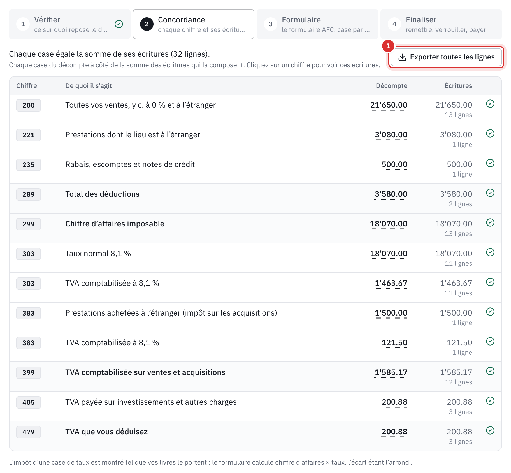The image size is (511, 473).
Task: Click the download icon in the export button
Action: click(402, 57)
